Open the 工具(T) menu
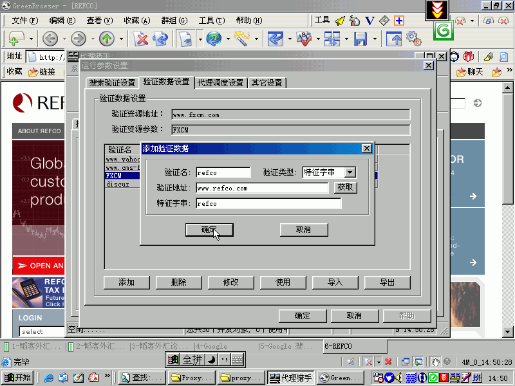Image resolution: width=515 pixels, height=386 pixels. pos(212,21)
